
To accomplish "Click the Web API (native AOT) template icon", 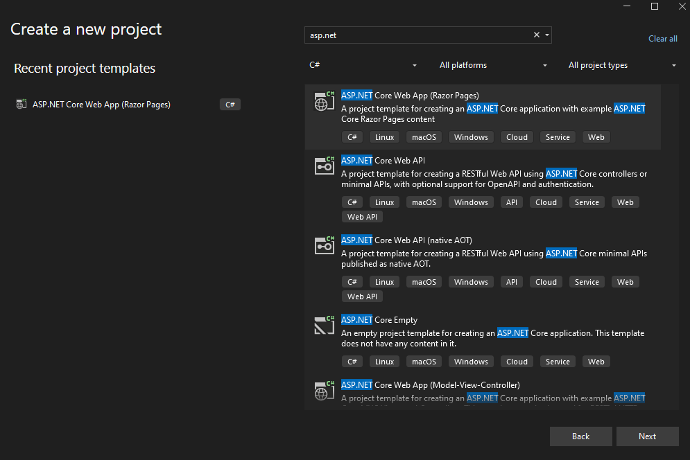I will pyautogui.click(x=325, y=246).
